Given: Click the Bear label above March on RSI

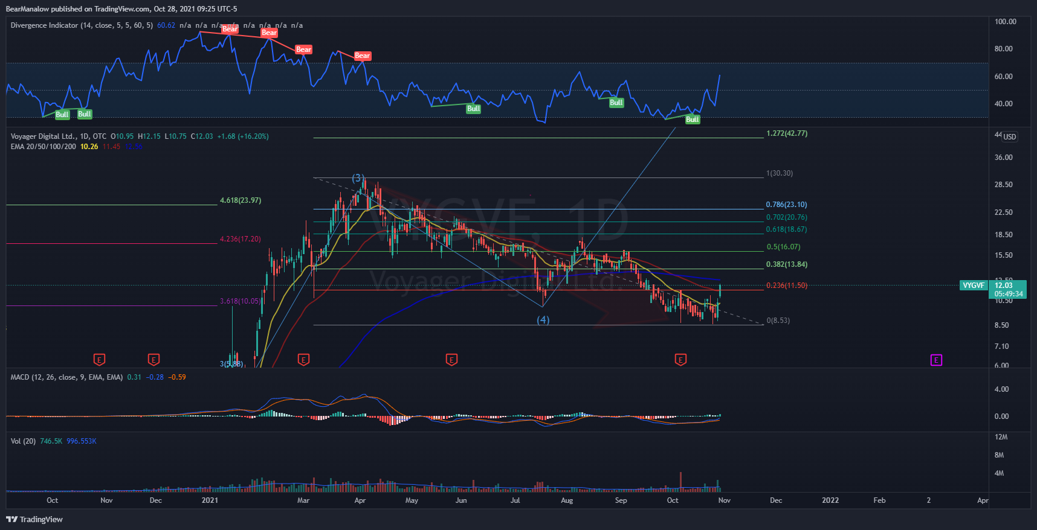Looking at the screenshot, I should (x=303, y=49).
